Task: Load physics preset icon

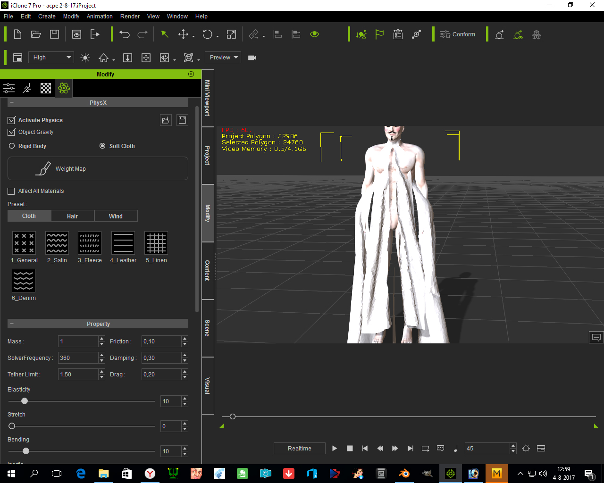Action: tap(166, 120)
